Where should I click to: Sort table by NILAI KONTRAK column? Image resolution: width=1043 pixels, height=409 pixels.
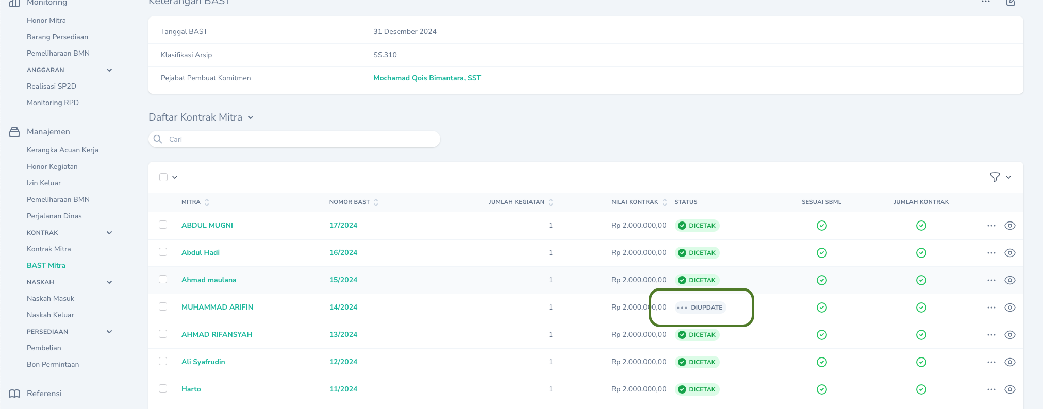(x=639, y=202)
